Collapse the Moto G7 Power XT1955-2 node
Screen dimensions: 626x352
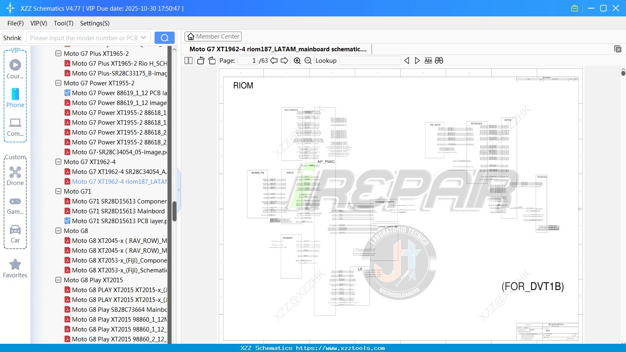point(58,83)
